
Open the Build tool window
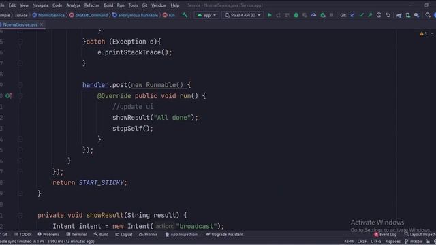pos(102,235)
